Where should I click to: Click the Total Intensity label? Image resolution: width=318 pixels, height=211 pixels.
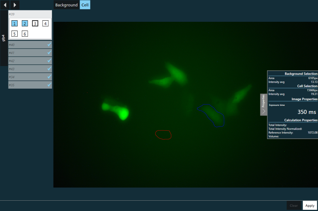point(278,125)
